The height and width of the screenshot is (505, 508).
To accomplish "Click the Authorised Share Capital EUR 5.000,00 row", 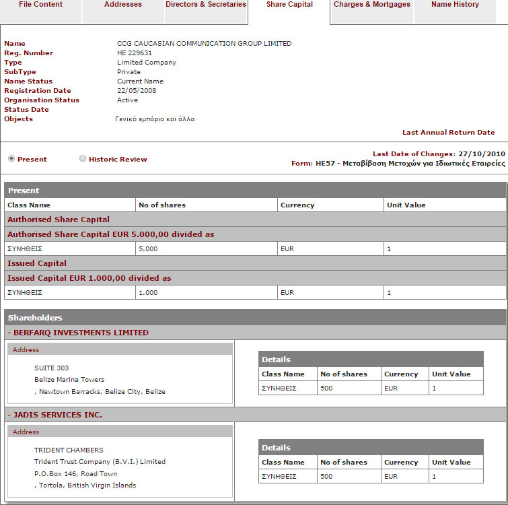I will point(255,234).
